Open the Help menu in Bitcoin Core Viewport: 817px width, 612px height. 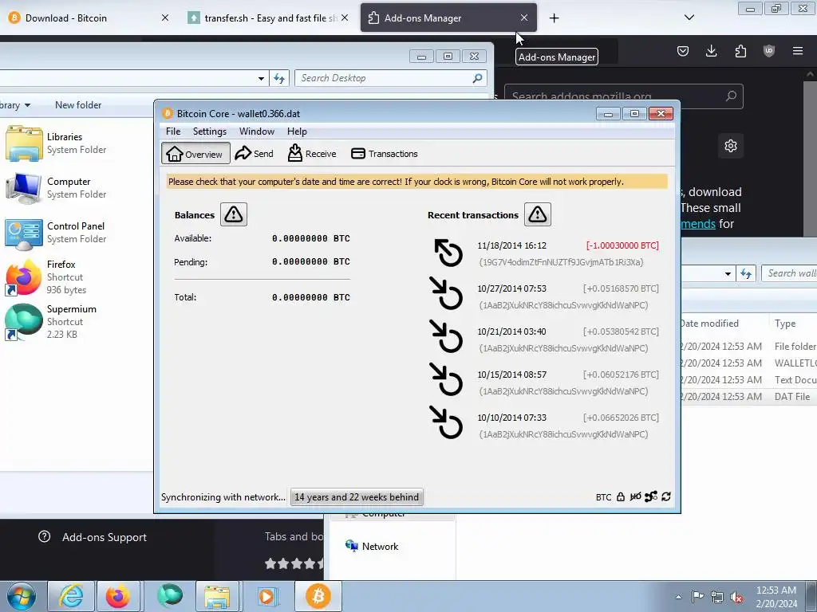click(297, 131)
